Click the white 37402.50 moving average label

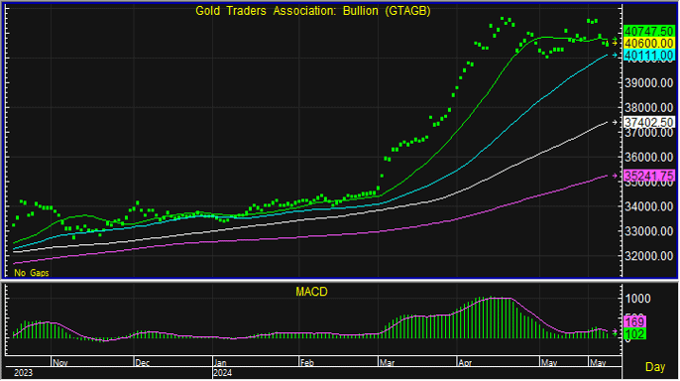point(648,123)
